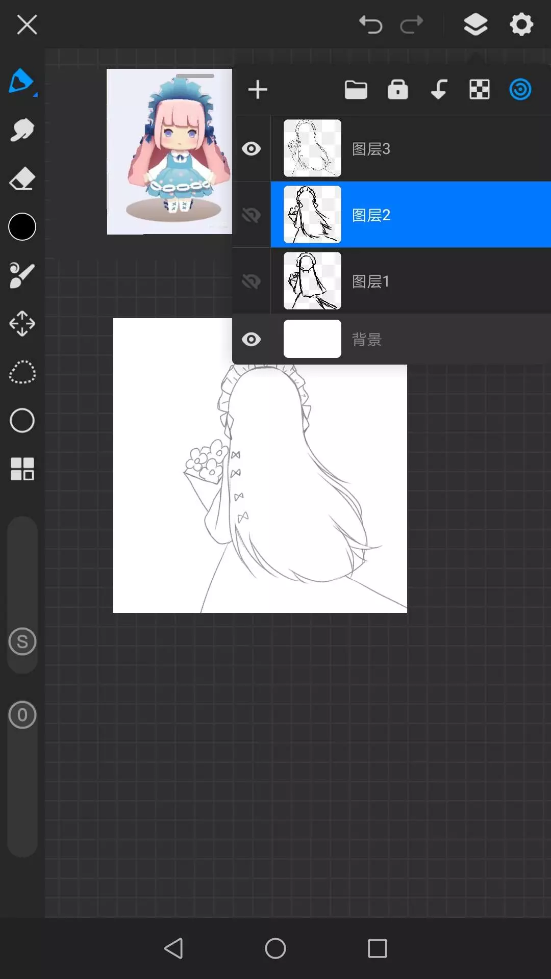Select the lasso selection tool

[22, 372]
